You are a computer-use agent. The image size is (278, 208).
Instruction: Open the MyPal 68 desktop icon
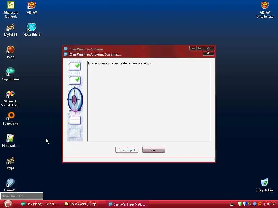click(11, 30)
